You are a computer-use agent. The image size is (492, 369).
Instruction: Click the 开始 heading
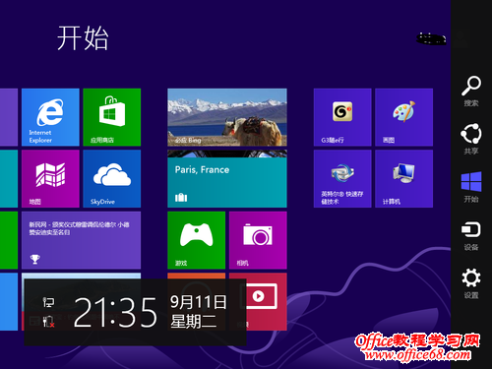83,38
